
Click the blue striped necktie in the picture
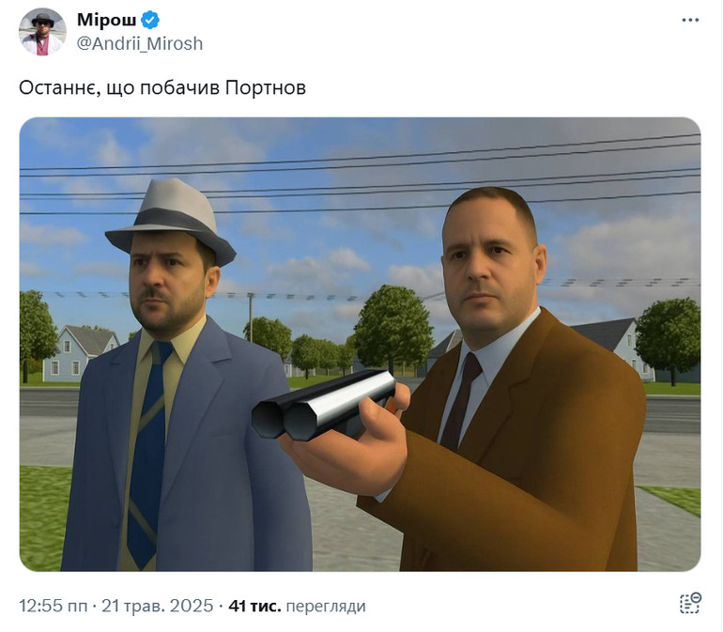[148, 452]
